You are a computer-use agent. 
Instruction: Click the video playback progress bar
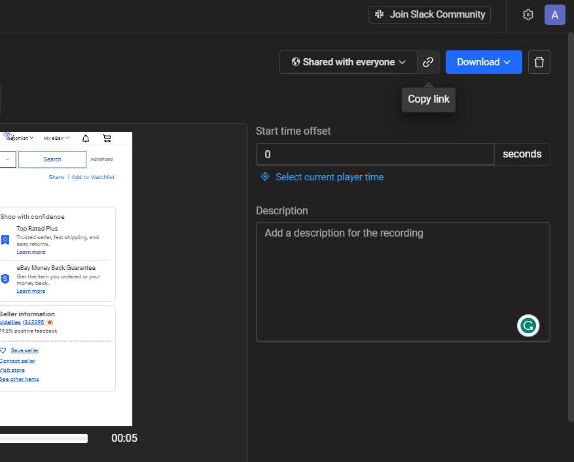(x=44, y=438)
